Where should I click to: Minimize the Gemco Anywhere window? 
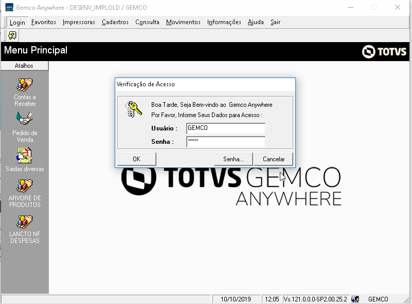[x=351, y=7]
